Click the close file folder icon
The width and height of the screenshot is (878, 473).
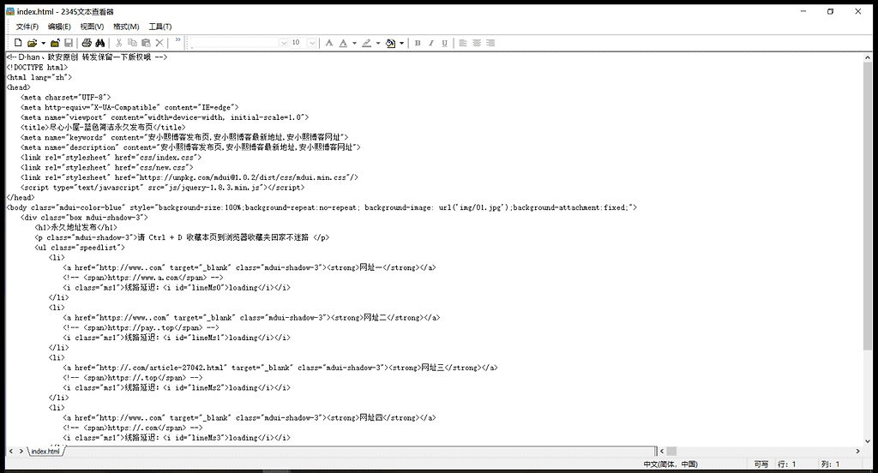pyautogui.click(x=55, y=43)
